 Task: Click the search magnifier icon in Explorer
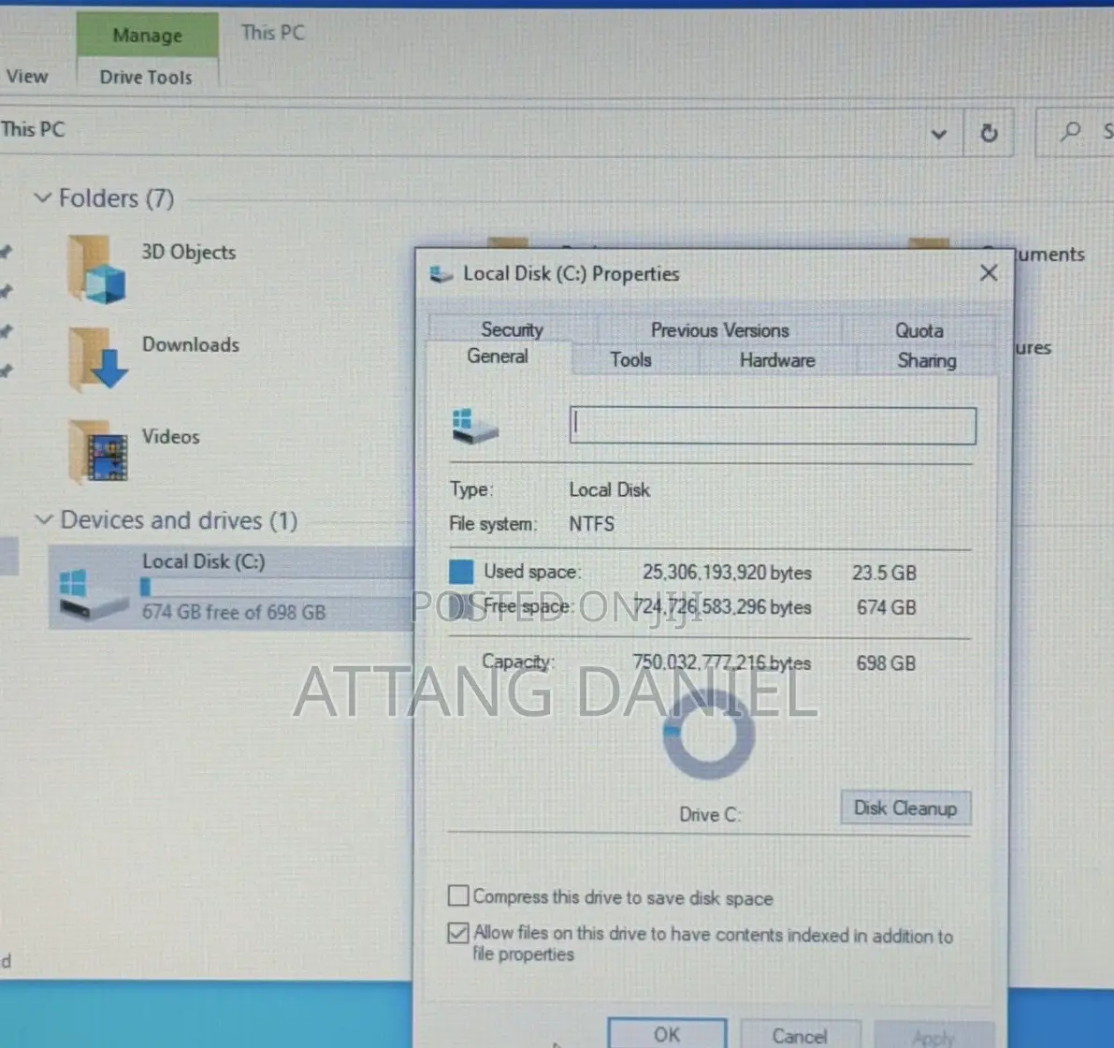point(1070,131)
